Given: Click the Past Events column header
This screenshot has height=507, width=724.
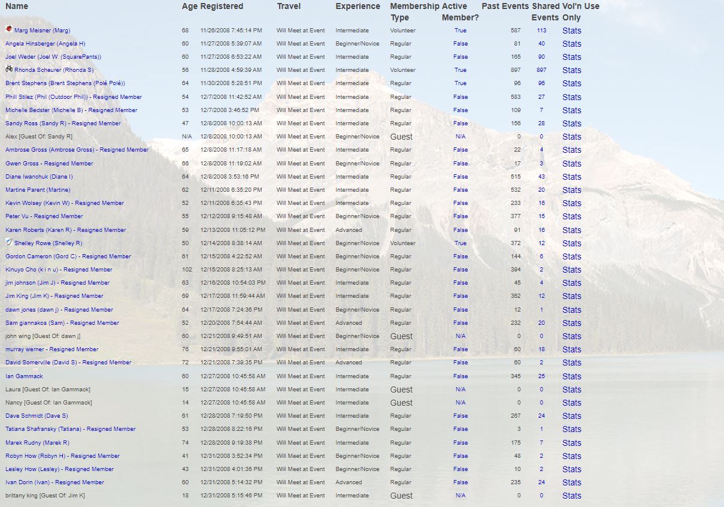Looking at the screenshot, I should coord(505,6).
